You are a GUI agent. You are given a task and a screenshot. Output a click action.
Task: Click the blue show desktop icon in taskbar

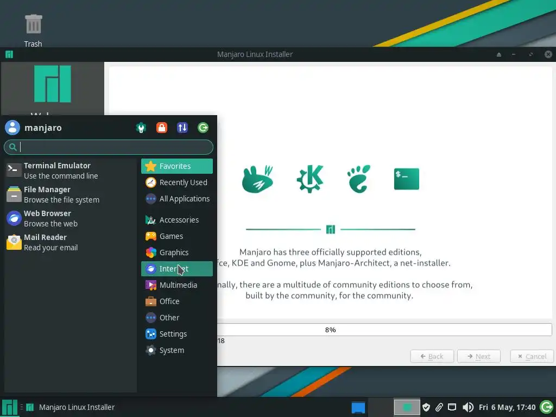point(358,407)
